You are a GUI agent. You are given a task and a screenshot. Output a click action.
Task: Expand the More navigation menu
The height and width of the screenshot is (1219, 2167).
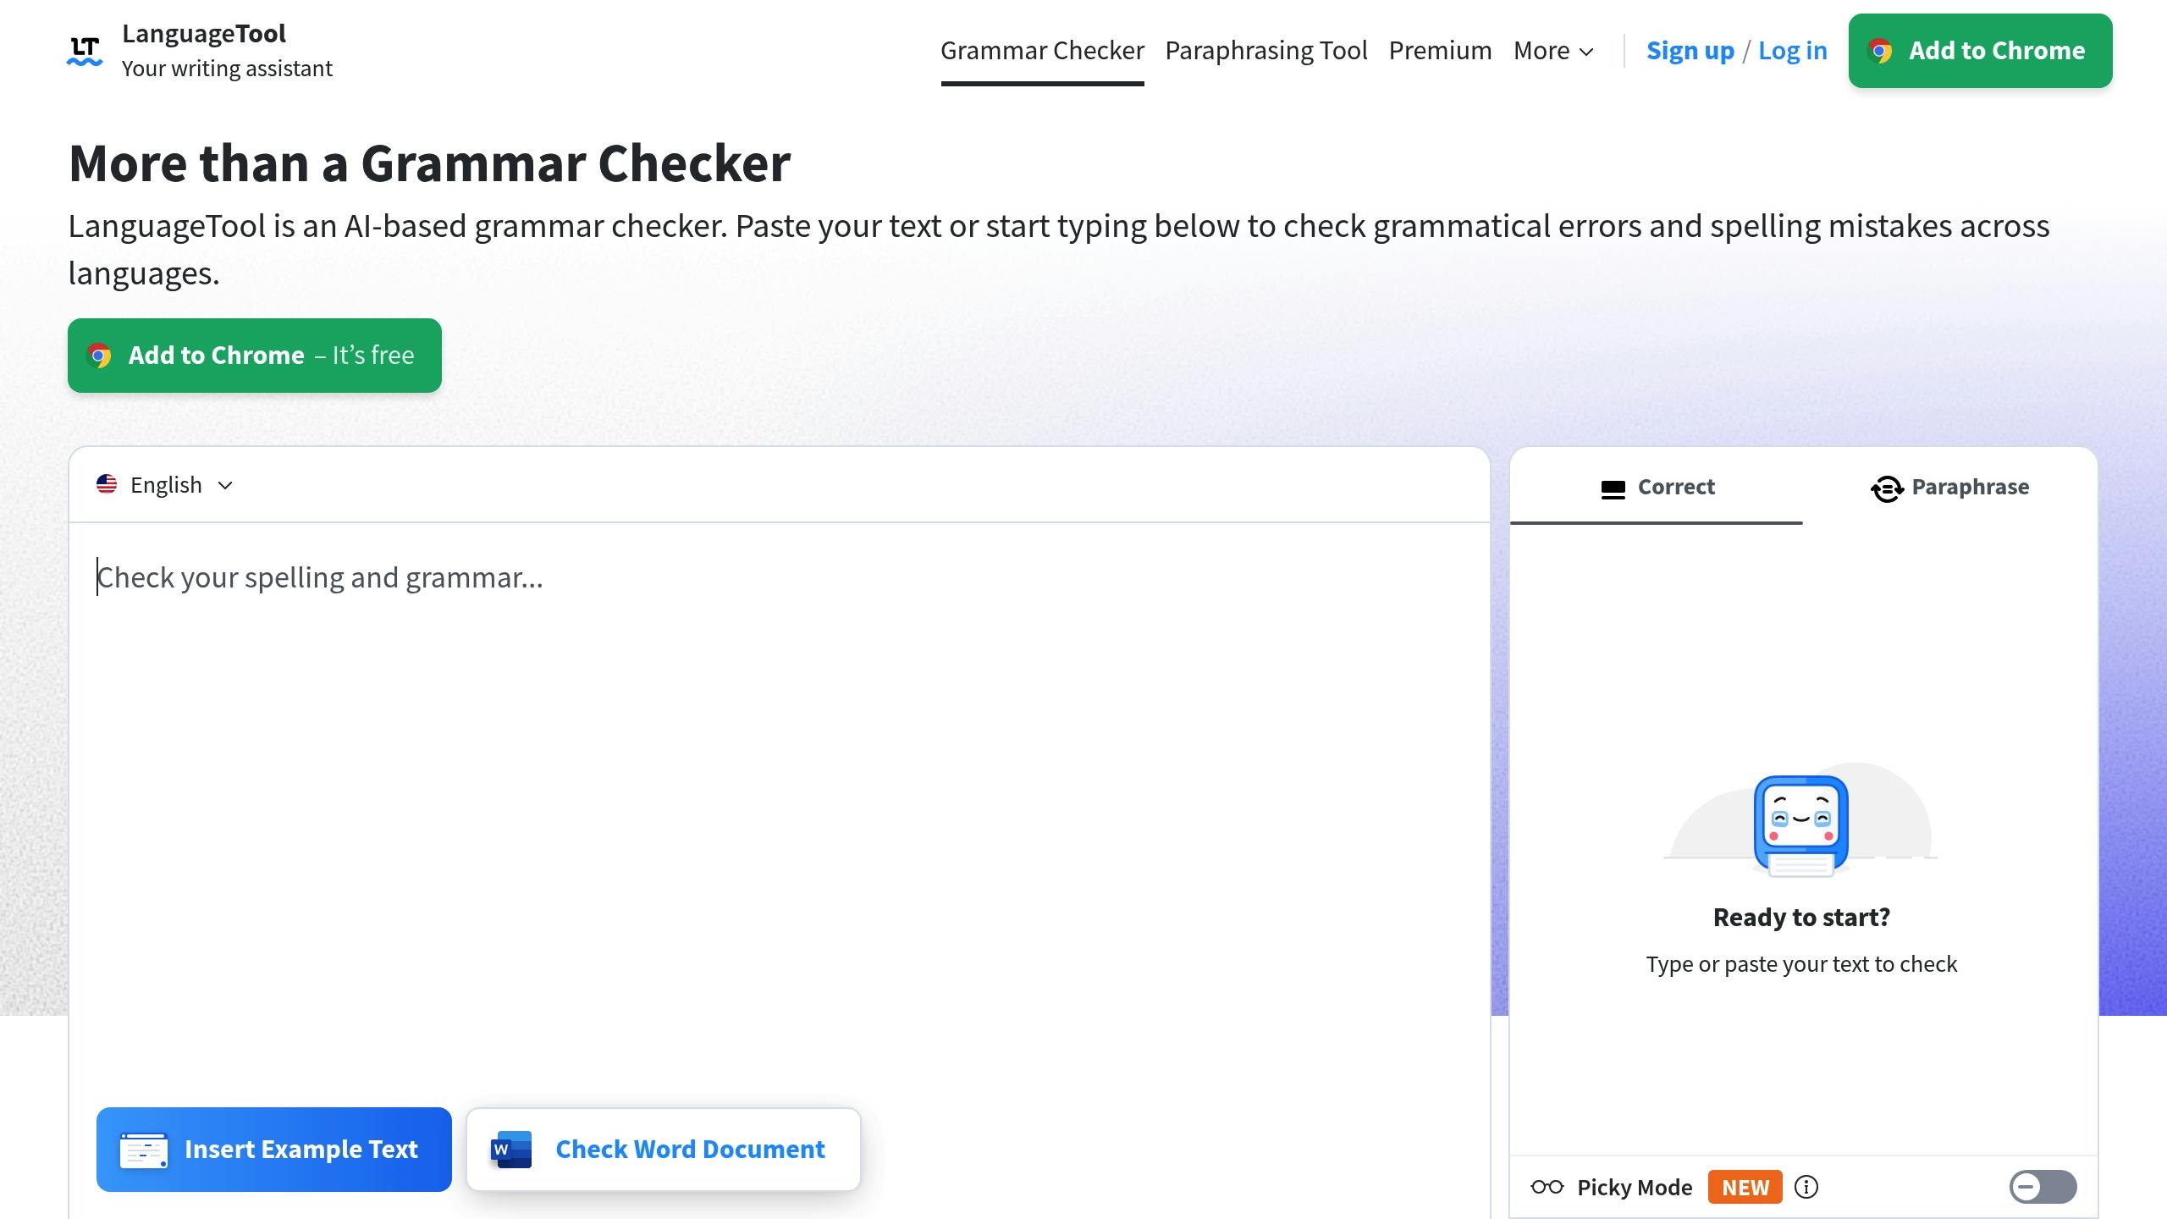(1552, 51)
